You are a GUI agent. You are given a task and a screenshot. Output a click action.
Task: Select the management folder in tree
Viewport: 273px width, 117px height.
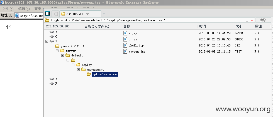pyautogui.click(x=95, y=69)
